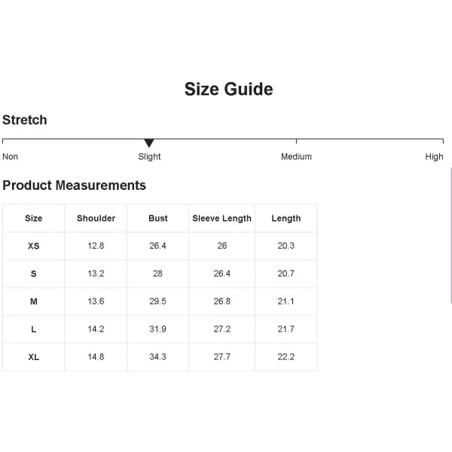This screenshot has width=452, height=452.
Task: Select the Length column header
Action: pos(286,218)
